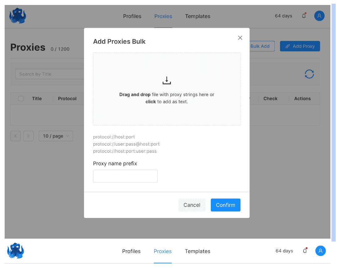Image resolution: width=340 pixels, height=268 pixels.
Task: Go to previous page using left chevron
Action: tap(15, 136)
